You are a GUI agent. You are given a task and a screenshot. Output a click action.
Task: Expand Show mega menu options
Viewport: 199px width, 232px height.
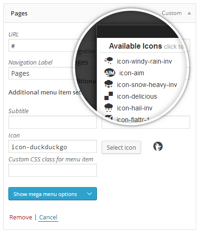(x=53, y=194)
